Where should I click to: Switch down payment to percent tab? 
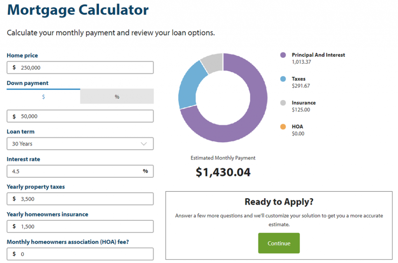117,97
